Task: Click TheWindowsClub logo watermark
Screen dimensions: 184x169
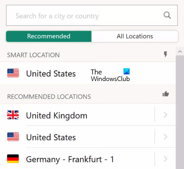Action: coord(110,75)
